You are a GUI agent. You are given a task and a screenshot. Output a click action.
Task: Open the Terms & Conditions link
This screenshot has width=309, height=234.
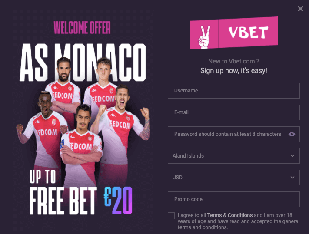point(230,215)
